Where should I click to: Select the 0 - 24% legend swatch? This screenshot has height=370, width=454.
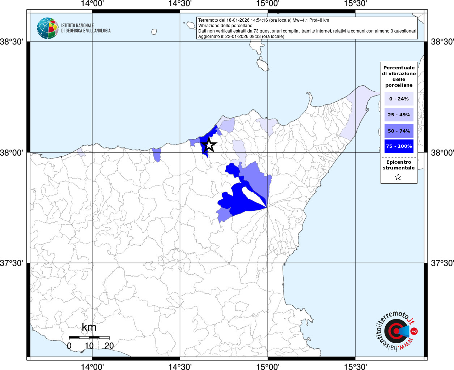point(399,99)
